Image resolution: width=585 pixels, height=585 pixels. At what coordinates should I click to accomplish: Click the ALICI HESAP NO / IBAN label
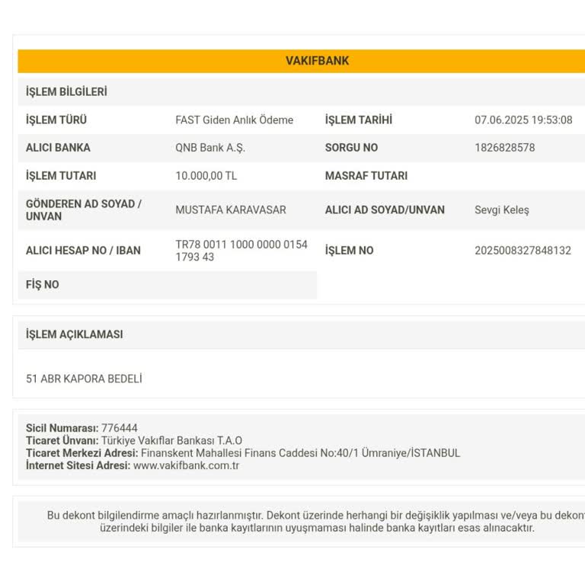[83, 251]
